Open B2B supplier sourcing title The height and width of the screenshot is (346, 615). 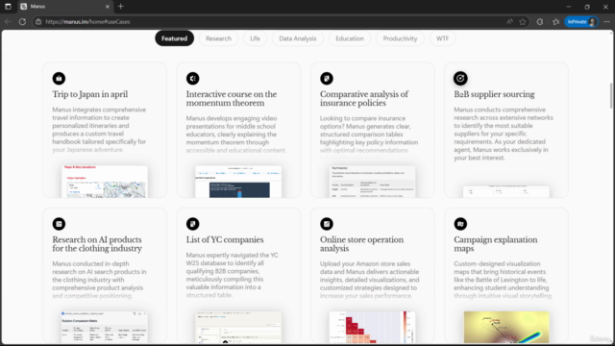494,94
